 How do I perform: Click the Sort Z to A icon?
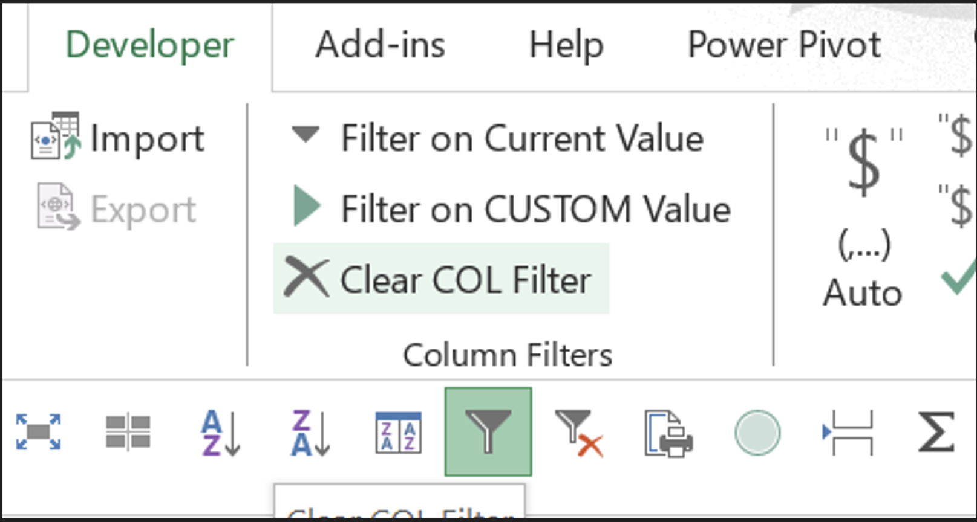click(x=310, y=432)
